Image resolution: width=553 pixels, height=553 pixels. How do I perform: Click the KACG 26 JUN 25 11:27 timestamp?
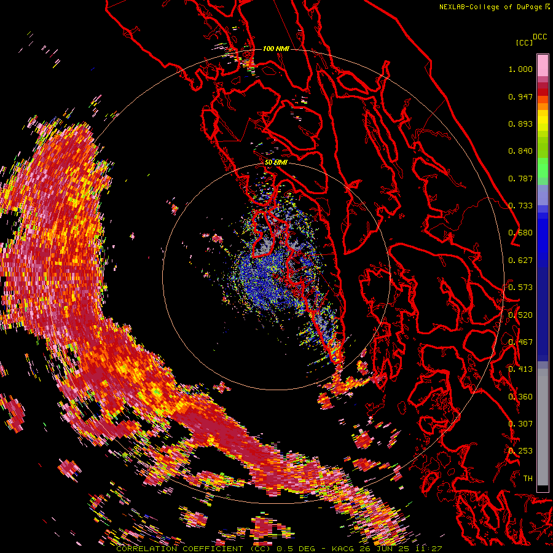(x=387, y=549)
